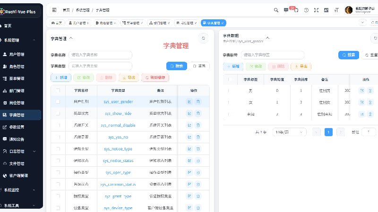The height and width of the screenshot is (212, 378).
Task: Collapse the 字典管理 search panel chevron
Action: (x=71, y=38)
